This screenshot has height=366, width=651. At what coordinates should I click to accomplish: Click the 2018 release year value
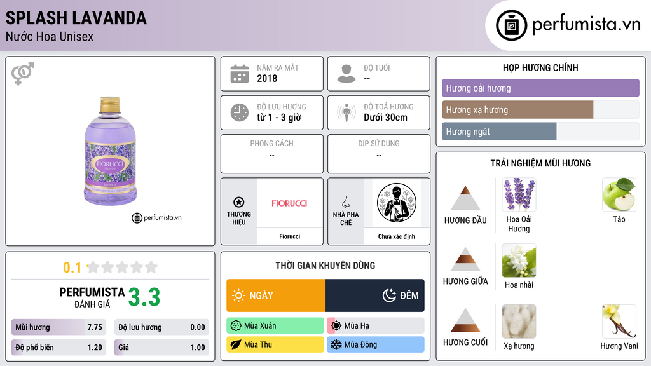pyautogui.click(x=267, y=78)
